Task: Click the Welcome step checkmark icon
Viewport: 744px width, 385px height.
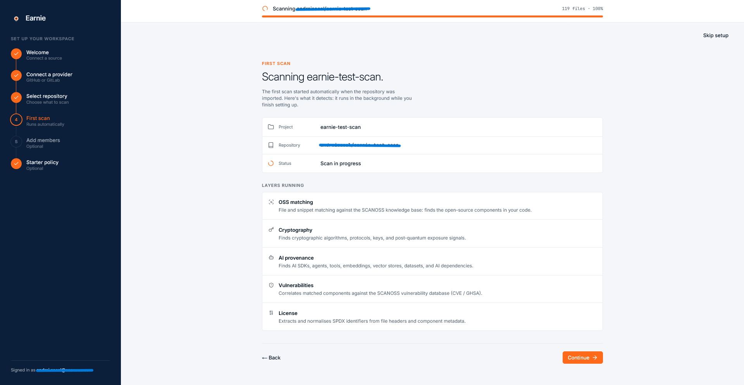Action: coord(16,54)
